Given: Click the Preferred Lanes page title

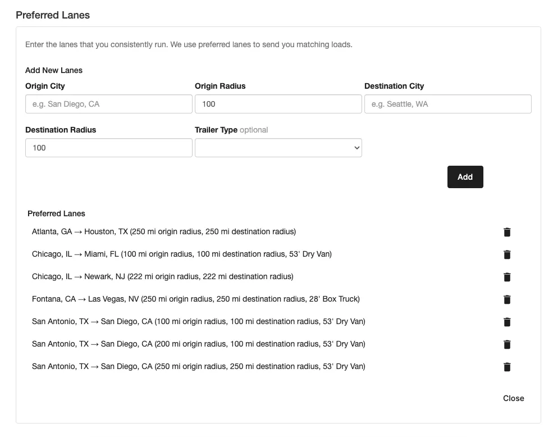Looking at the screenshot, I should point(53,15).
